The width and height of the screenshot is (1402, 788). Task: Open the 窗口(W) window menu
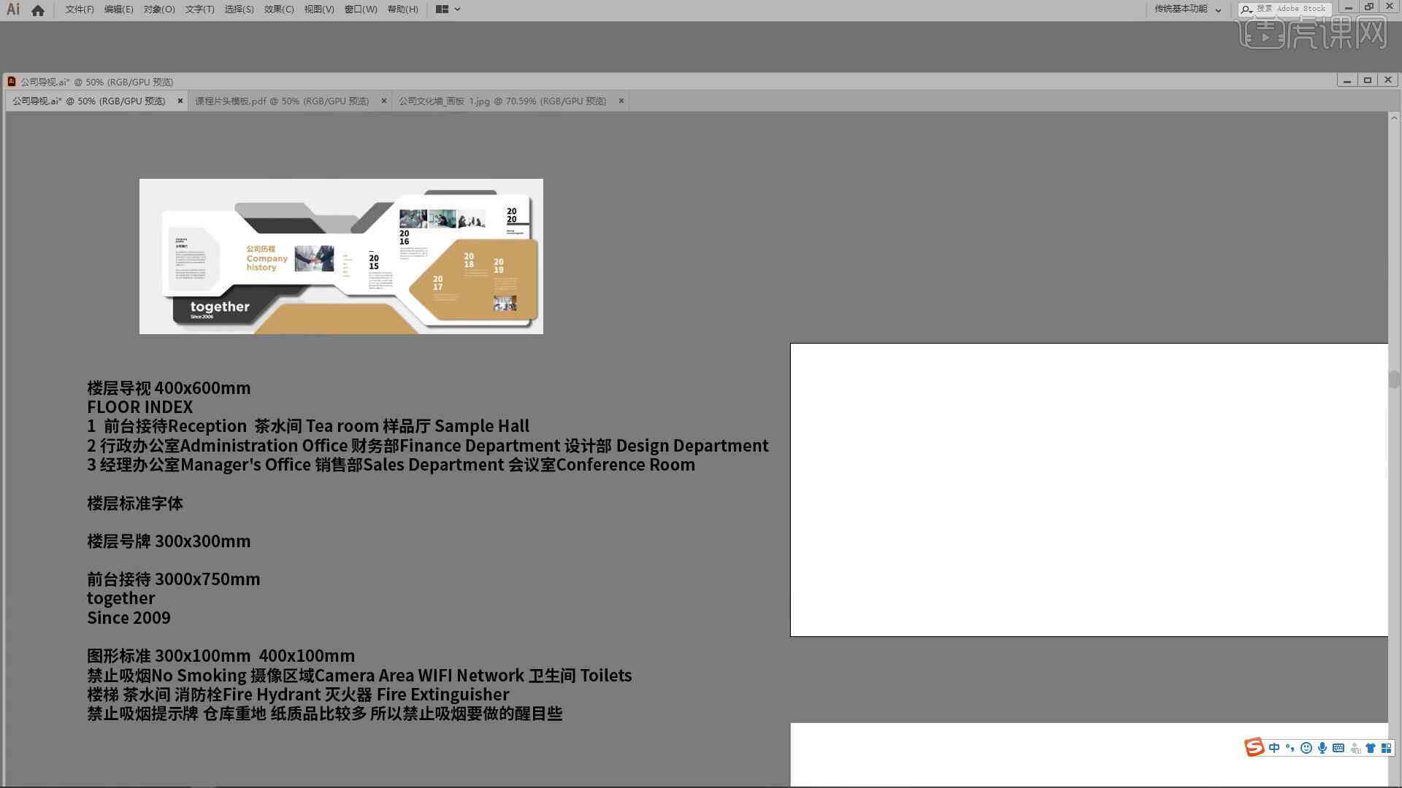point(359,9)
